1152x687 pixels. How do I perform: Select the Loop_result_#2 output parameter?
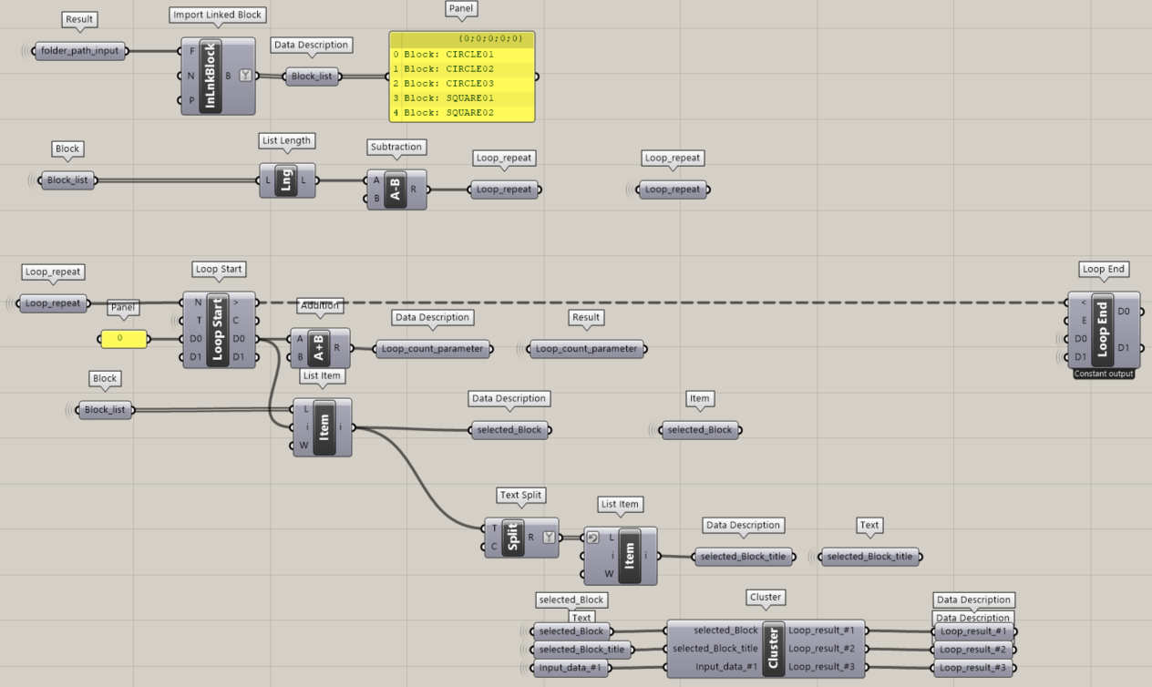tap(973, 649)
